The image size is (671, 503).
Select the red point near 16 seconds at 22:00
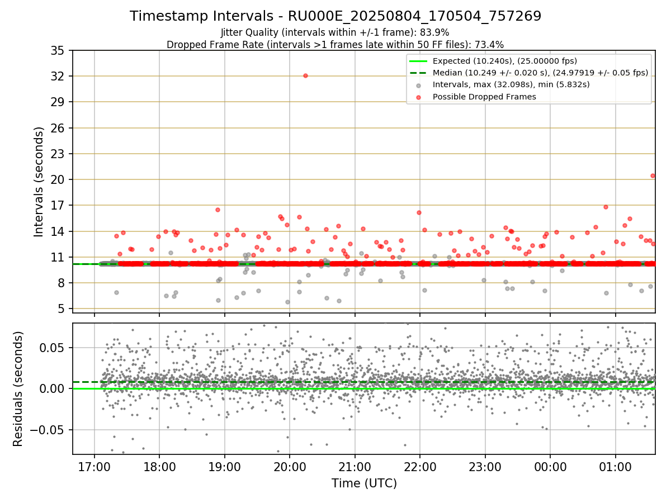point(419,212)
